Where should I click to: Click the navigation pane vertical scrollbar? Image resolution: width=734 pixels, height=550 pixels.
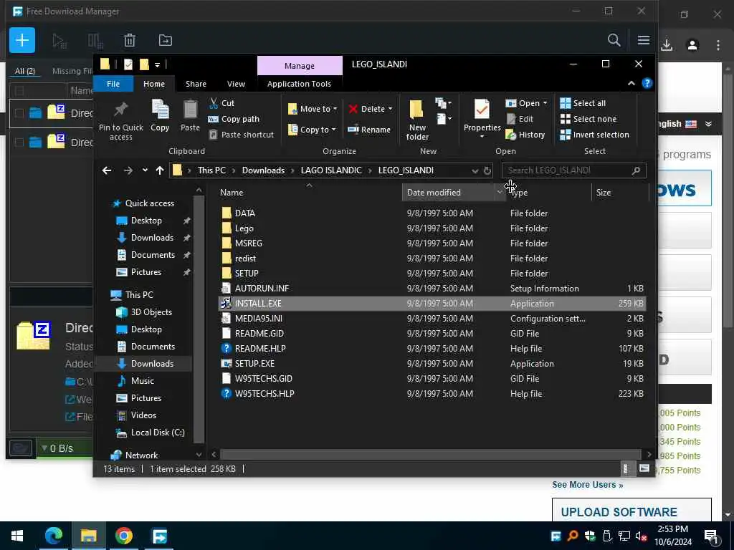[199, 318]
